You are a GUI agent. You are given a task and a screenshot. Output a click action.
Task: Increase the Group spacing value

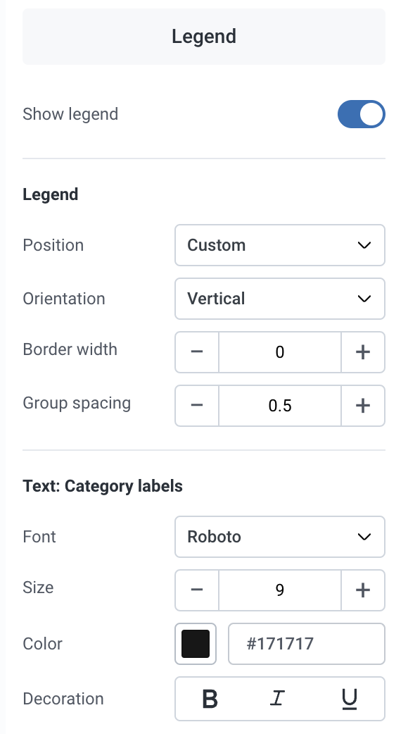pos(363,405)
